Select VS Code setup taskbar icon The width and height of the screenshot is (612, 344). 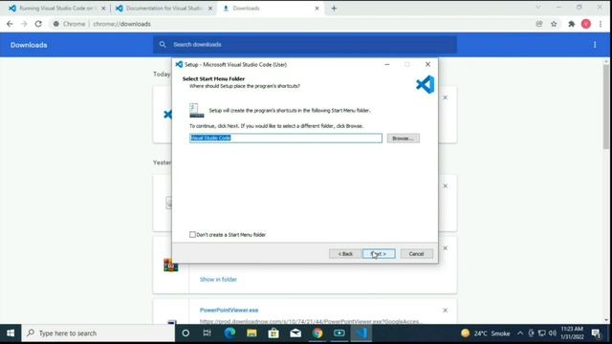pyautogui.click(x=361, y=333)
